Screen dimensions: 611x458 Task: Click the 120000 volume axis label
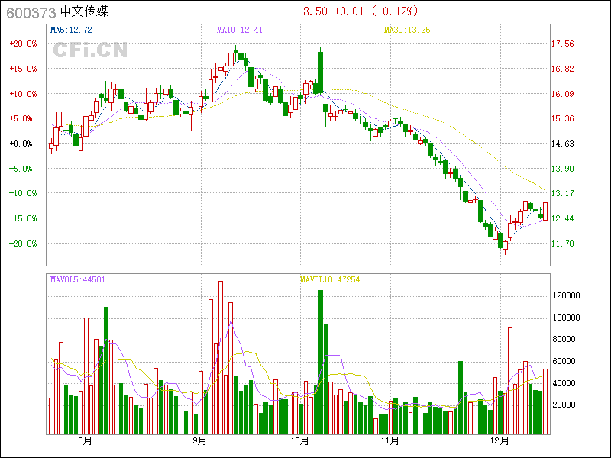coord(567,295)
